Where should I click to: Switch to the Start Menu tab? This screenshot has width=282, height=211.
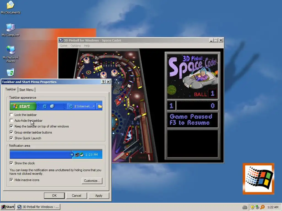(x=26, y=90)
